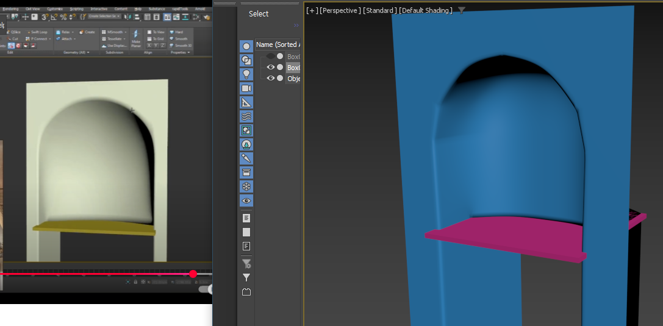Click Swift Loop button in ribbon

pos(37,32)
